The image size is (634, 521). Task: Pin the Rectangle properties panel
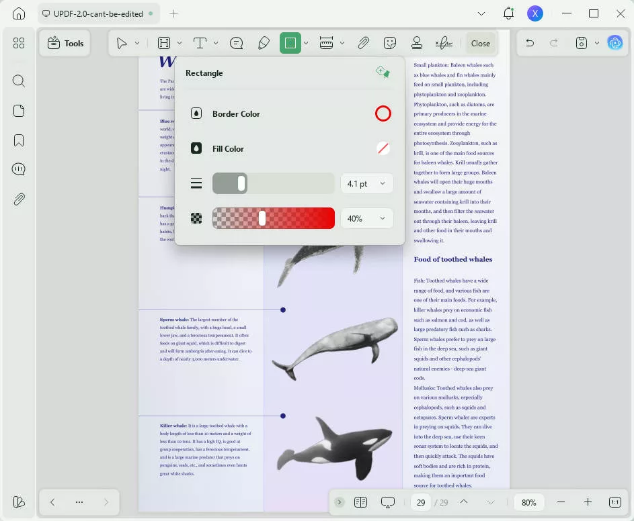[x=383, y=73]
